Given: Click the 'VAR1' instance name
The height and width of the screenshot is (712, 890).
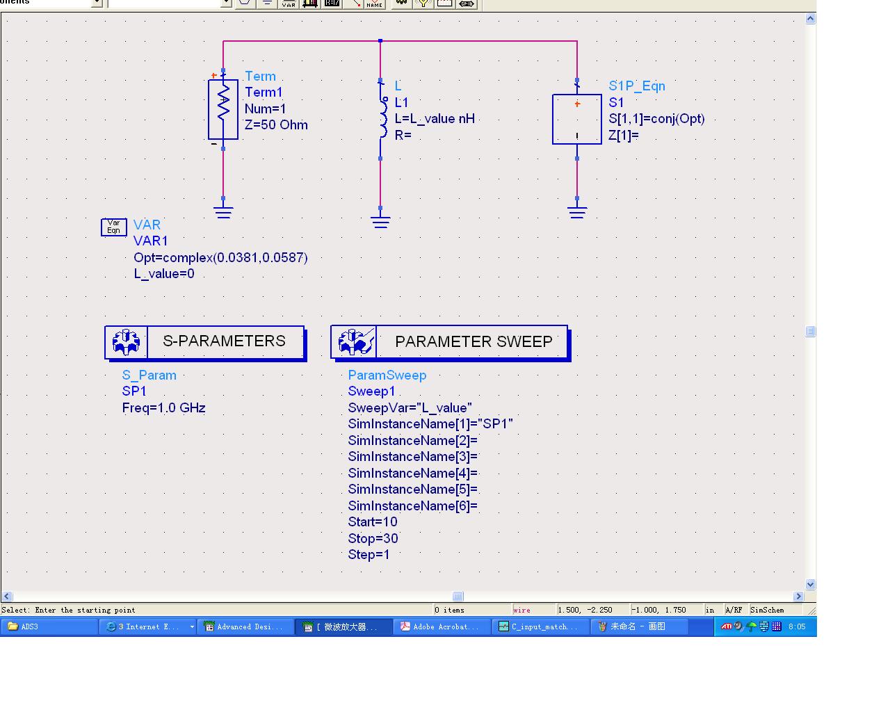Looking at the screenshot, I should (151, 241).
